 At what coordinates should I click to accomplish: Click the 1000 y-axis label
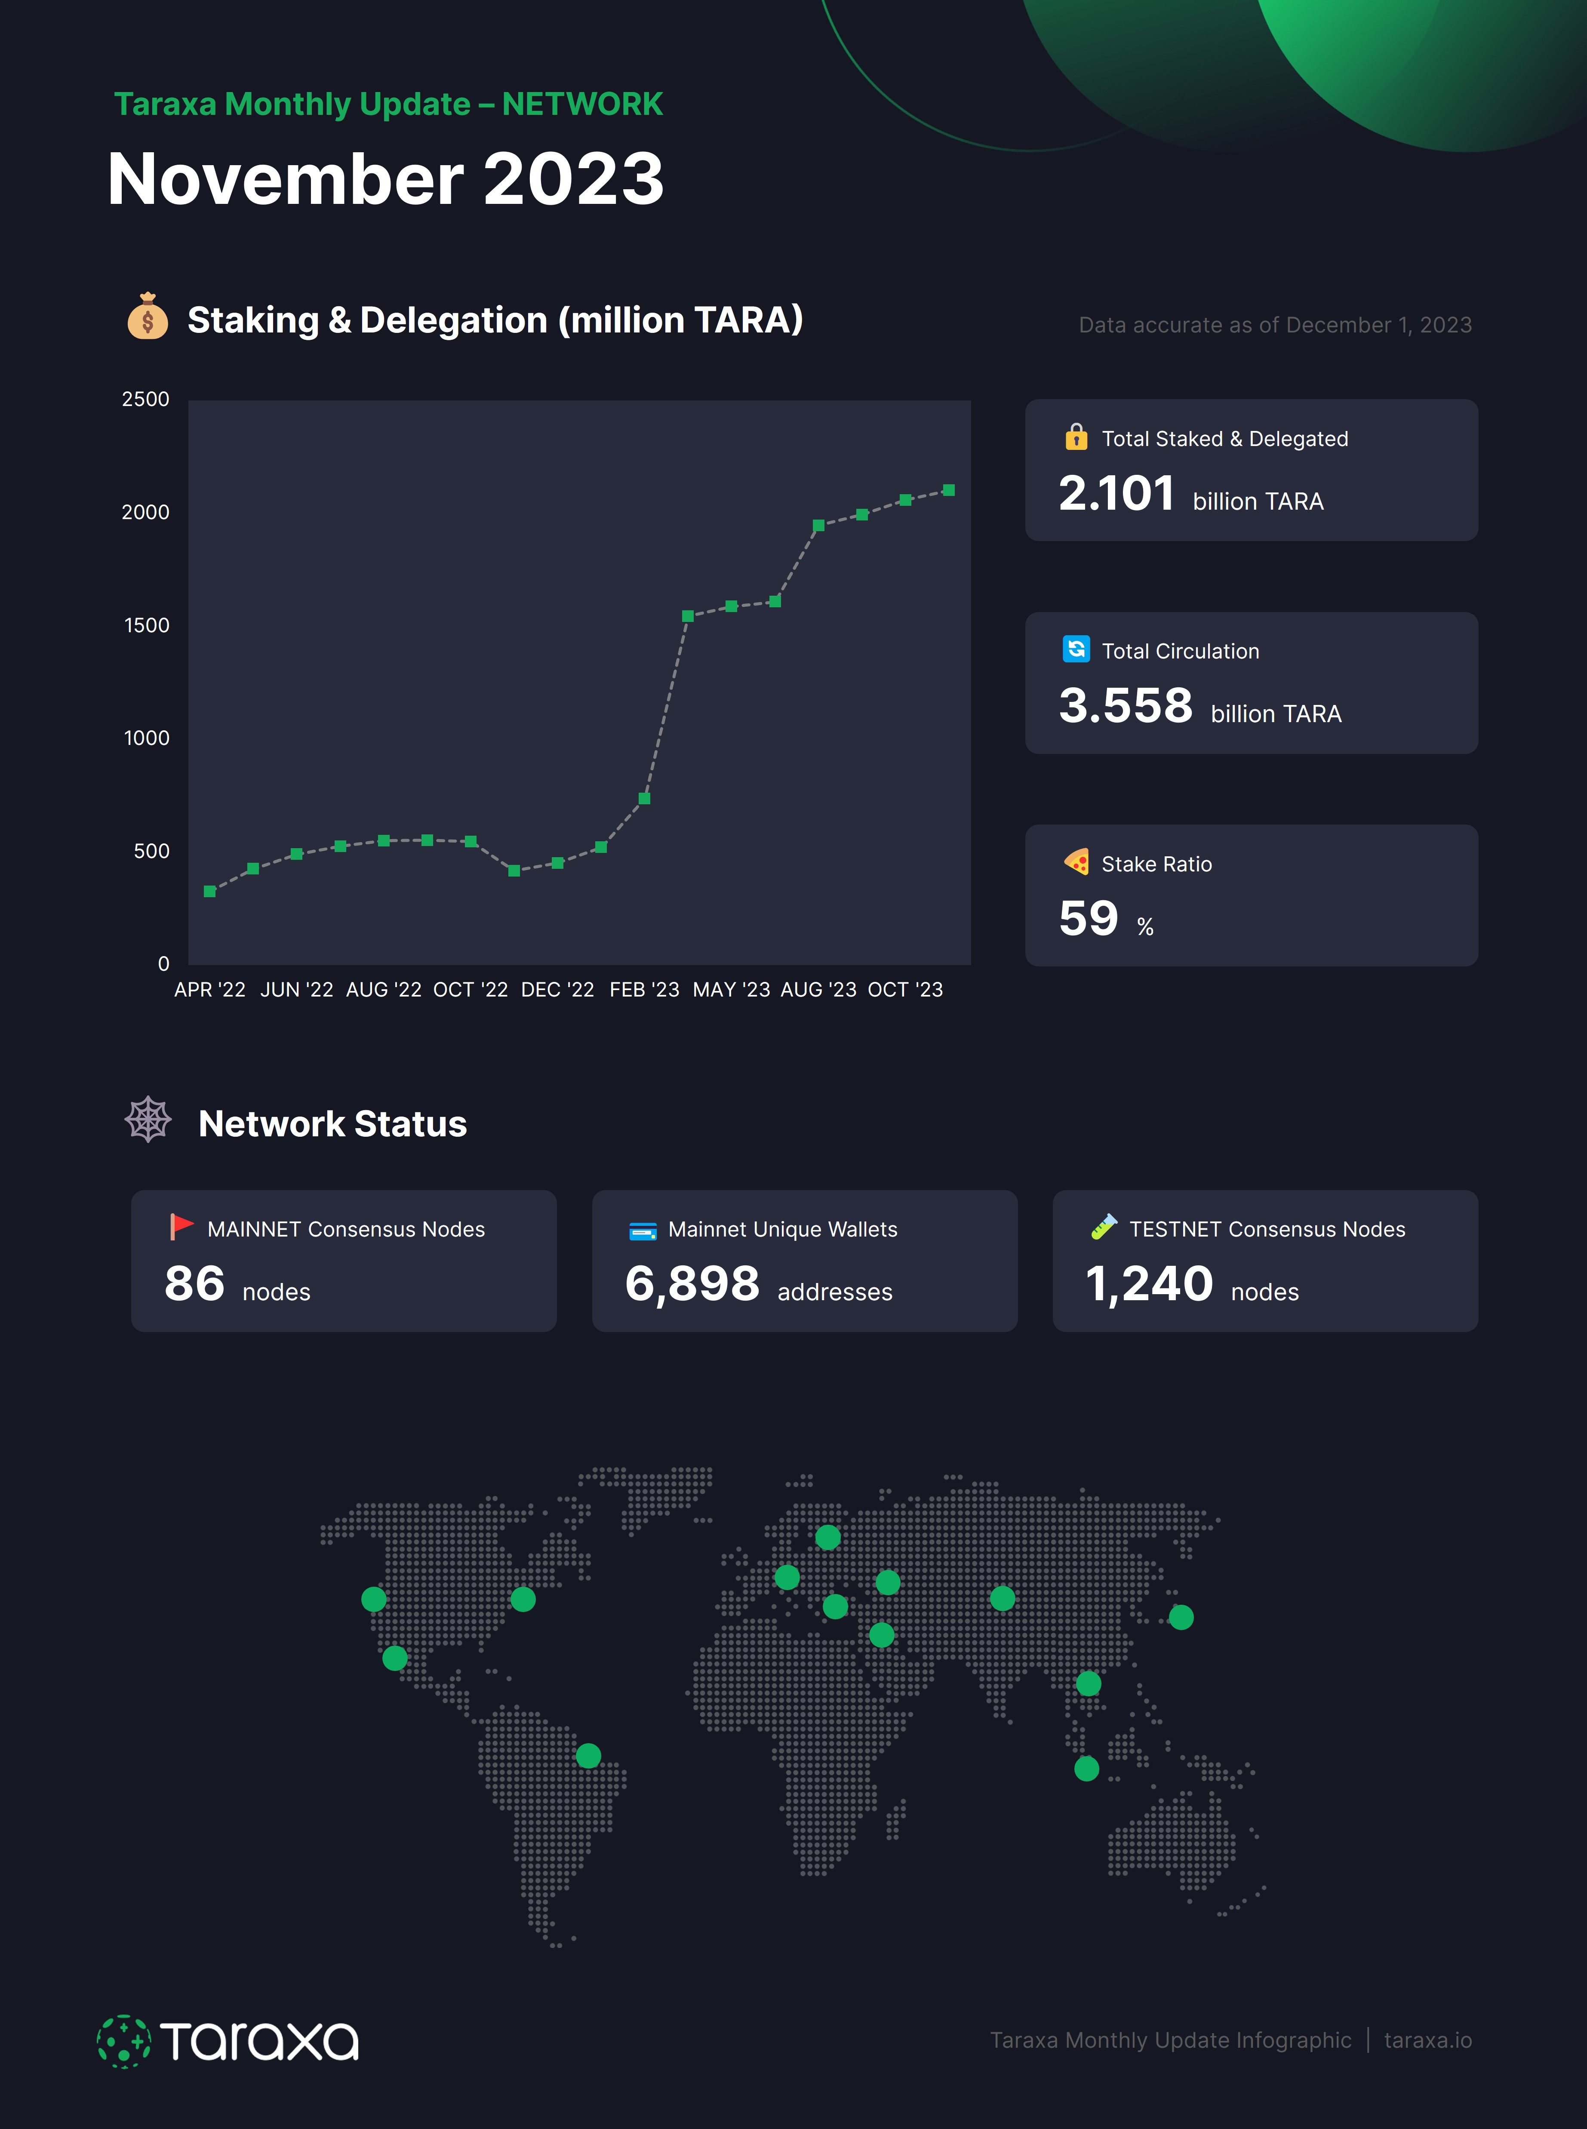click(146, 738)
